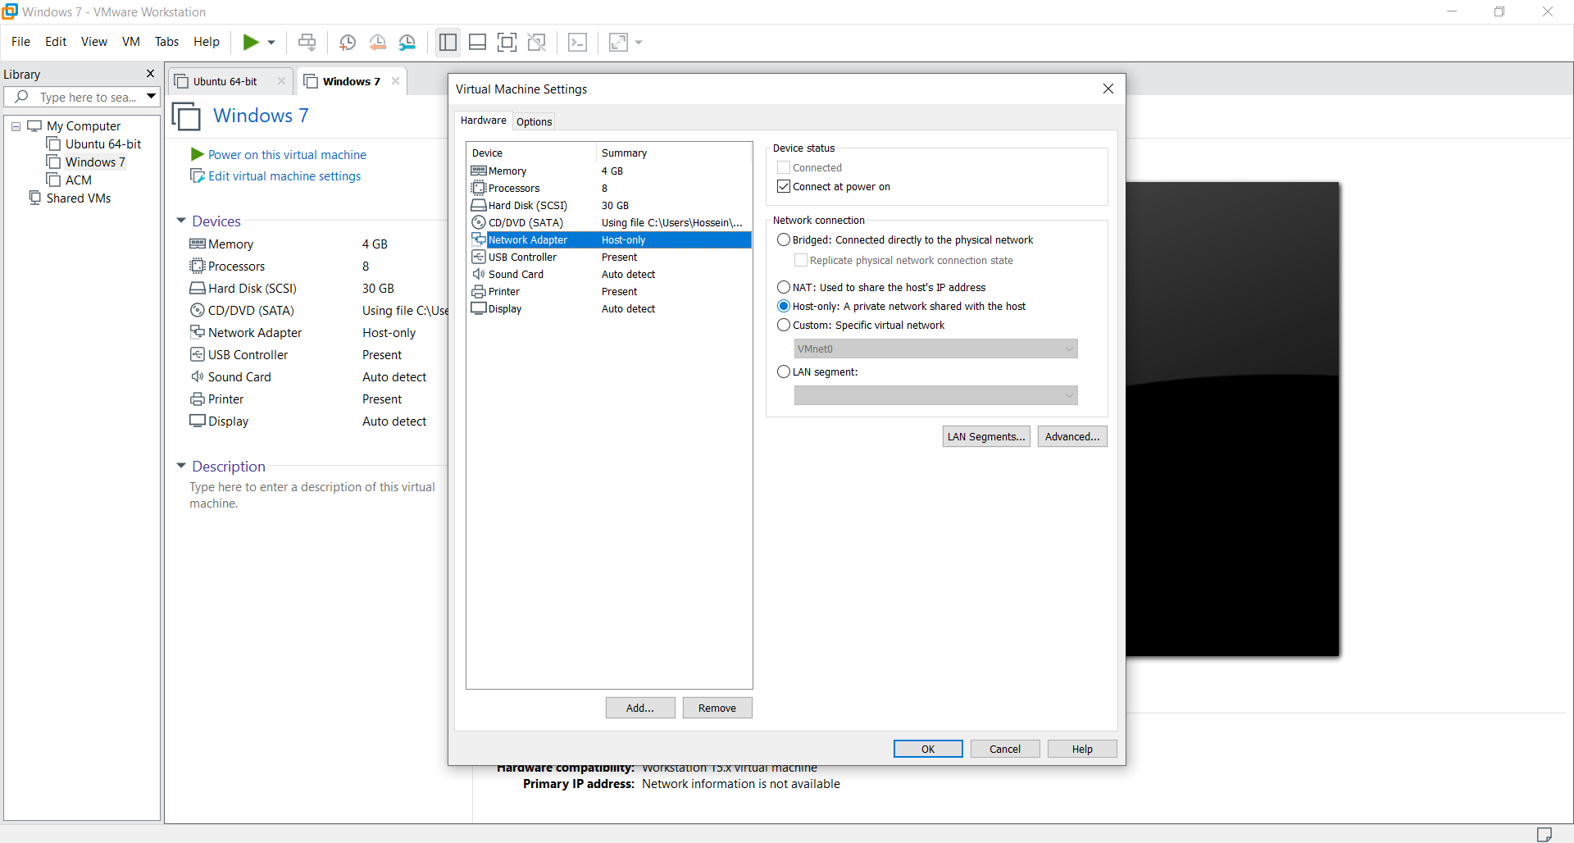Select Memory row icon in hardware list
The width and height of the screenshot is (1574, 843).
[479, 171]
